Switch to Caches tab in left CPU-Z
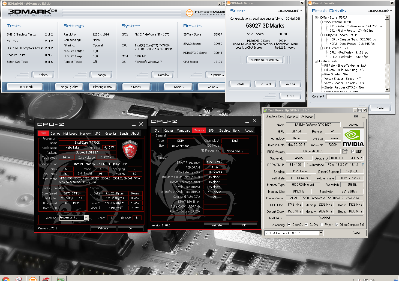Screen dimensions: 399x281 point(55,134)
